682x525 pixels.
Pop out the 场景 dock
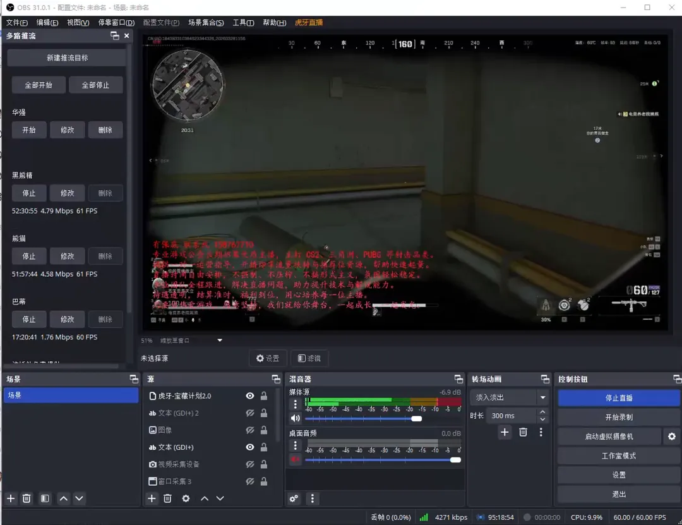click(x=134, y=379)
